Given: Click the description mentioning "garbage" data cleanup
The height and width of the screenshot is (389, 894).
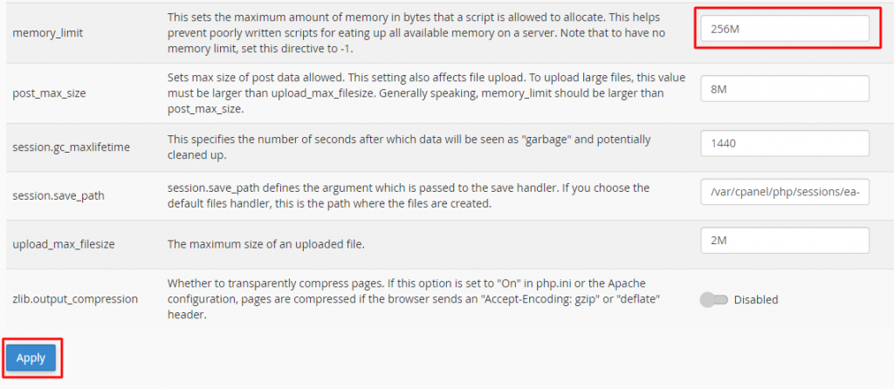Looking at the screenshot, I should coord(409,147).
